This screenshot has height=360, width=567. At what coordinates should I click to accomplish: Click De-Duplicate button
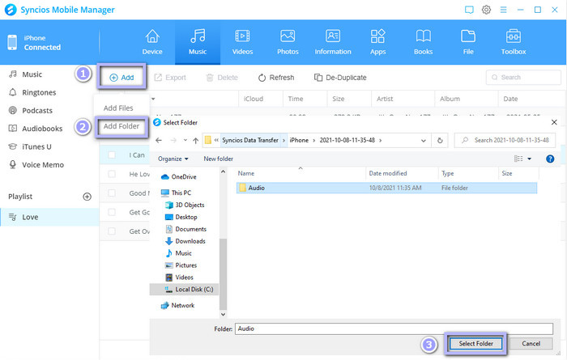click(x=340, y=78)
